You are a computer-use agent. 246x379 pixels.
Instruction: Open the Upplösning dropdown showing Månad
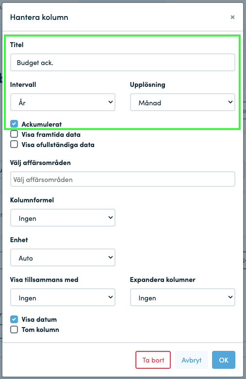tap(182, 102)
